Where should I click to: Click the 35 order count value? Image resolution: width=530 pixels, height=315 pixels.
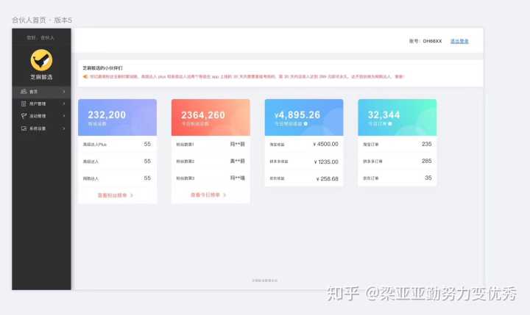[x=428, y=178]
